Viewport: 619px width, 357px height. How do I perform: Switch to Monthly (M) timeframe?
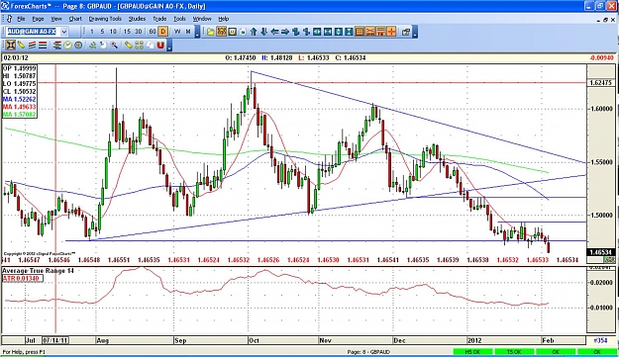(x=188, y=32)
